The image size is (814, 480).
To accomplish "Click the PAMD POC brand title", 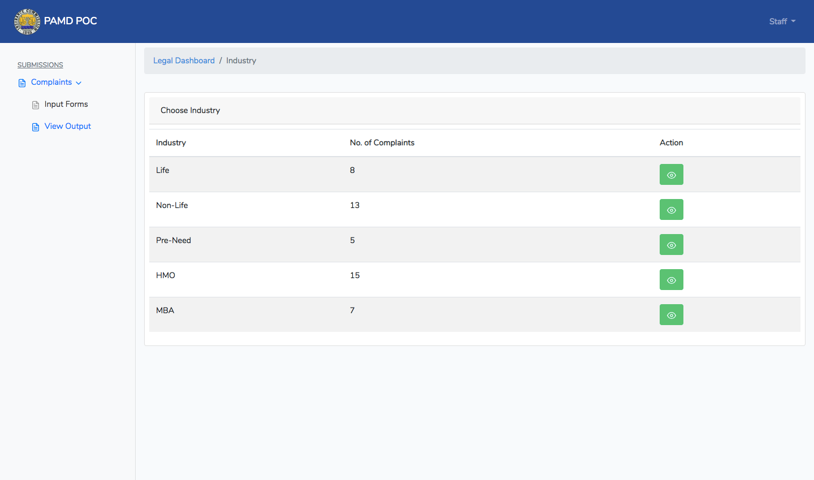I will pyautogui.click(x=71, y=21).
